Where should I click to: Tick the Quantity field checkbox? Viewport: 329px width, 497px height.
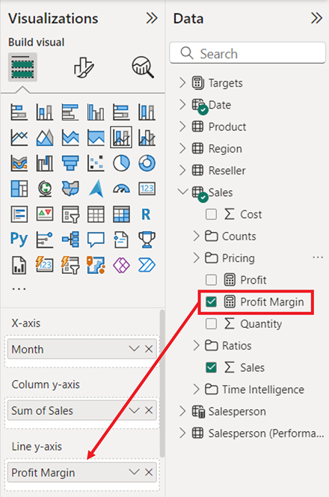coord(211,323)
